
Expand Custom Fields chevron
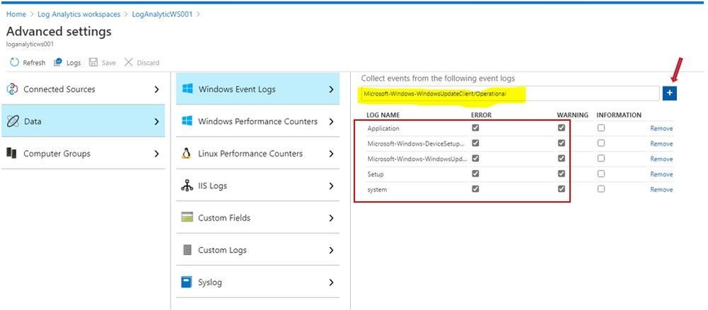(x=332, y=218)
